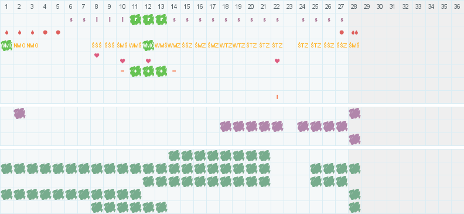This screenshot has height=214, width=464.
Task: Click the single blood drop on day 1
Action: 6,33
